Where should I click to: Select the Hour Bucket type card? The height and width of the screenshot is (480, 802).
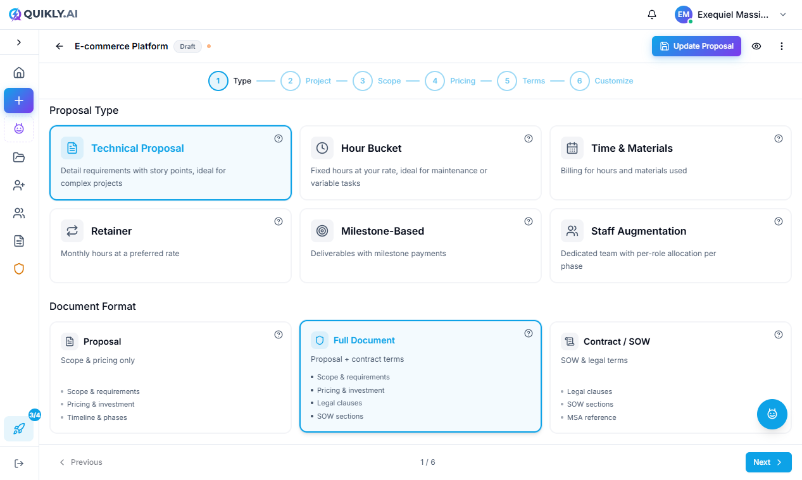pyautogui.click(x=420, y=163)
